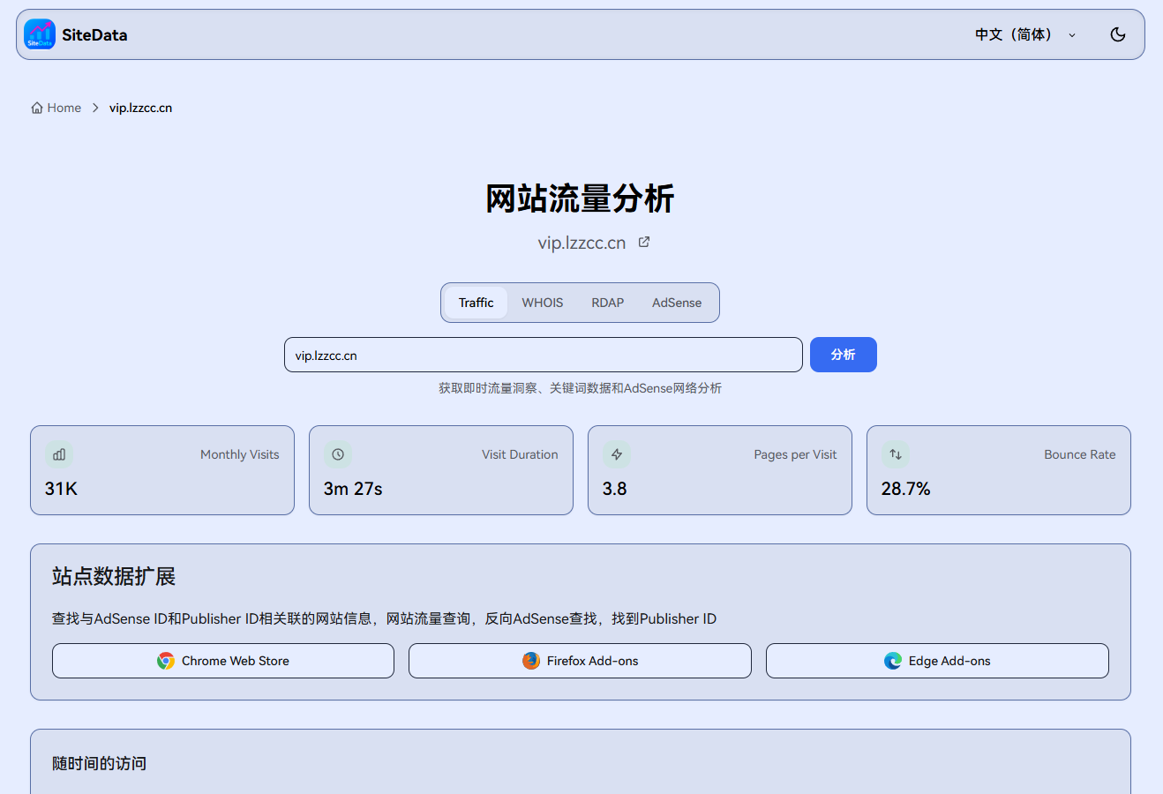Switch to the RDAP tab
Viewport: 1163px width, 794px height.
pyautogui.click(x=607, y=303)
